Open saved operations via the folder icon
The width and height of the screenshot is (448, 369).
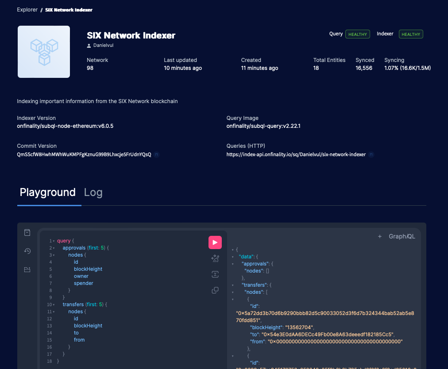(27, 269)
